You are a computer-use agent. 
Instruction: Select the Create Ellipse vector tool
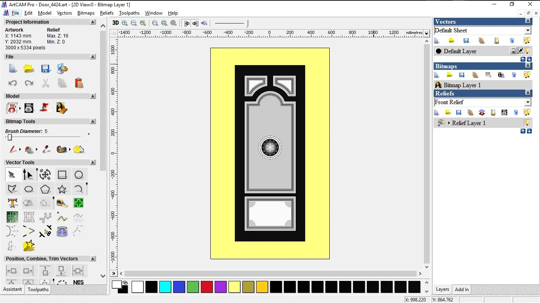tap(29, 189)
